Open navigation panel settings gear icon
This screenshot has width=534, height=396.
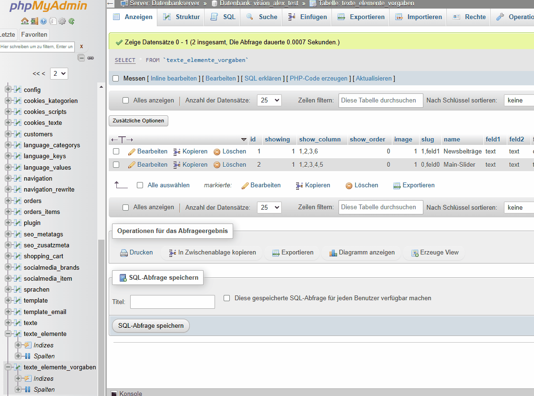(x=62, y=21)
